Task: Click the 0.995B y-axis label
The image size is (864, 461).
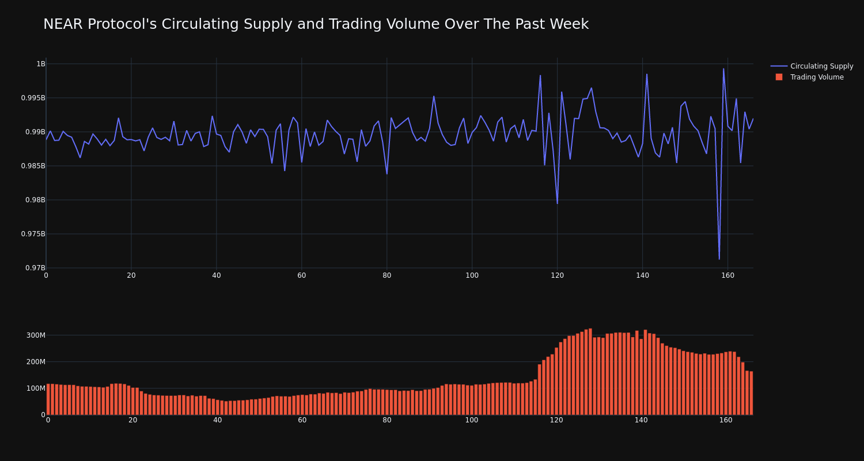Action: [33, 98]
